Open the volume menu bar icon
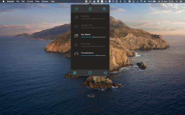 [145, 1]
